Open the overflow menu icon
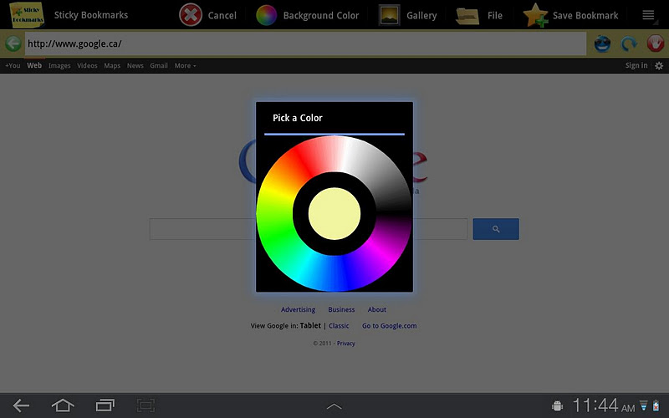The image size is (669, 418). (x=649, y=15)
